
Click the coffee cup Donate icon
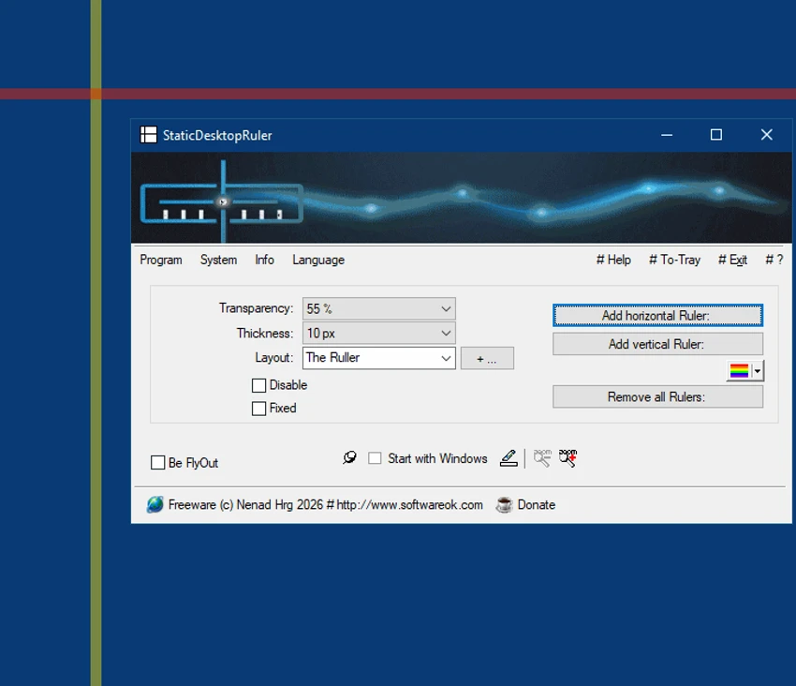[x=504, y=504]
